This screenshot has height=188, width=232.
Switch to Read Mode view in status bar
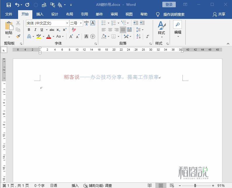(x=150, y=185)
